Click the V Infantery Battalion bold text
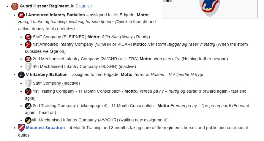The width and height of the screenshot is (264, 141). point(47,75)
